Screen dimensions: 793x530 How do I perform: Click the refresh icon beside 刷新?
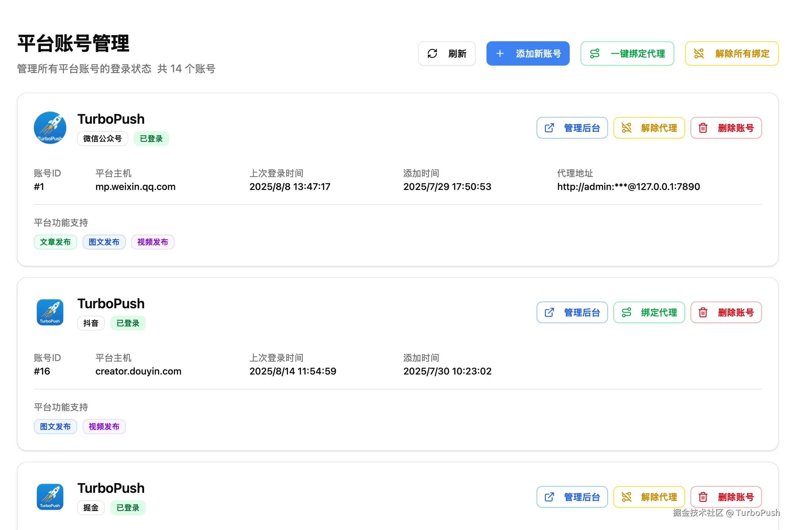click(x=432, y=53)
